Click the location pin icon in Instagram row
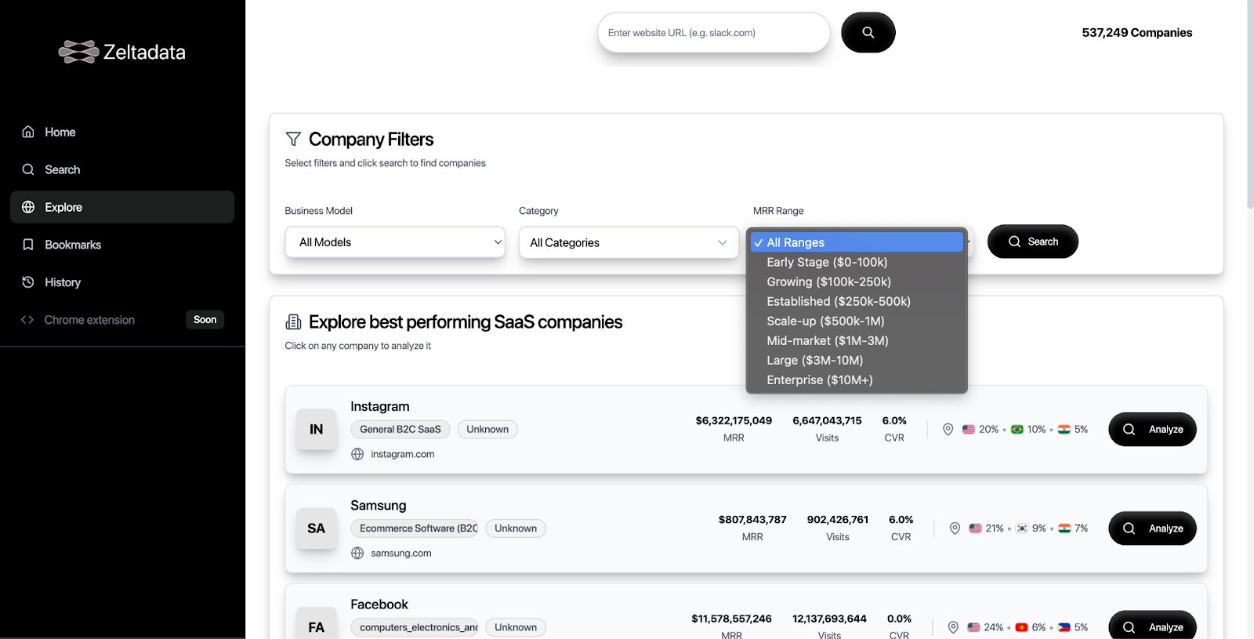1254x639 pixels. coord(948,430)
